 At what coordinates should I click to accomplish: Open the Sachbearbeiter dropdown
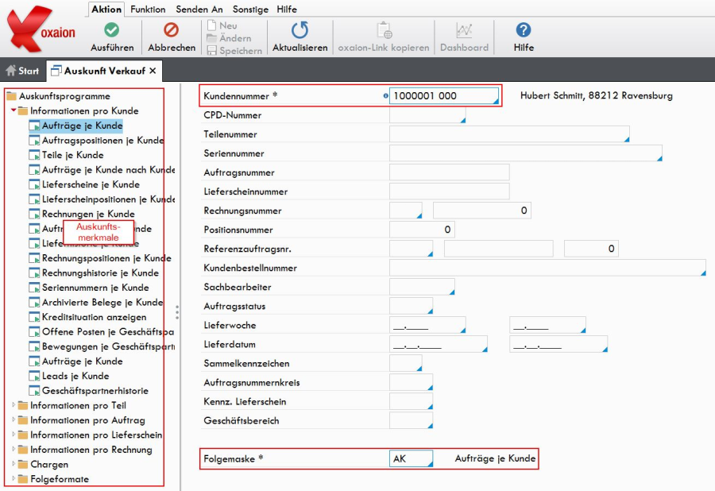[x=452, y=292]
